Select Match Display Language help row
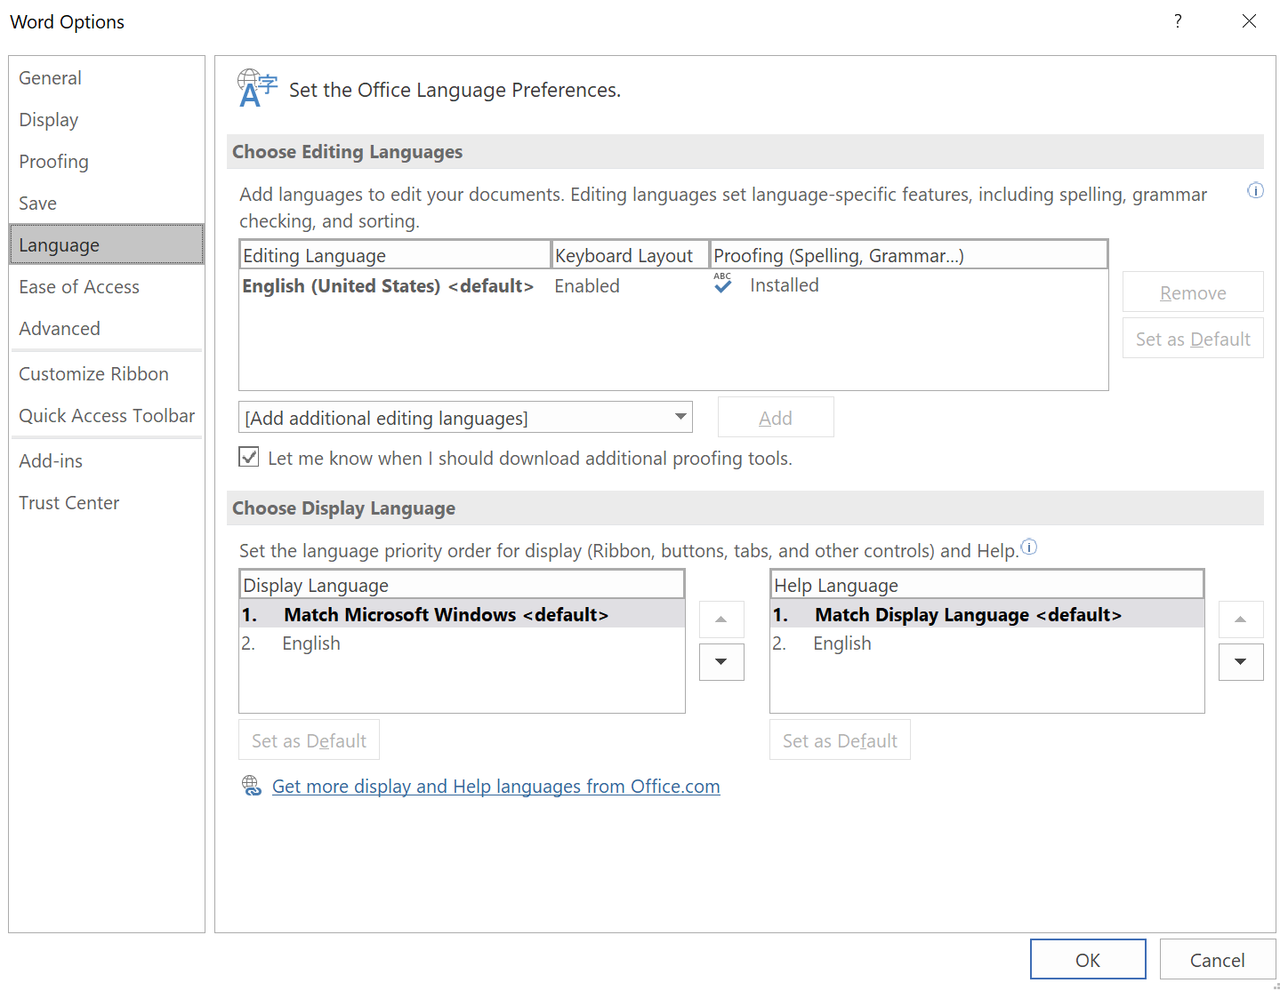 coord(987,614)
